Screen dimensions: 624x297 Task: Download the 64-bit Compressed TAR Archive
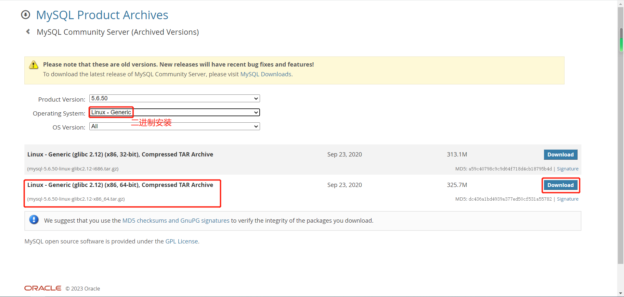point(560,185)
